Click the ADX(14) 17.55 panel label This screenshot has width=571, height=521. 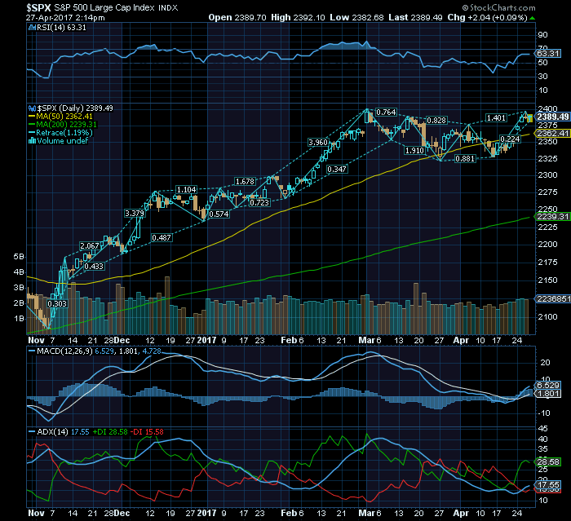pyautogui.click(x=63, y=432)
